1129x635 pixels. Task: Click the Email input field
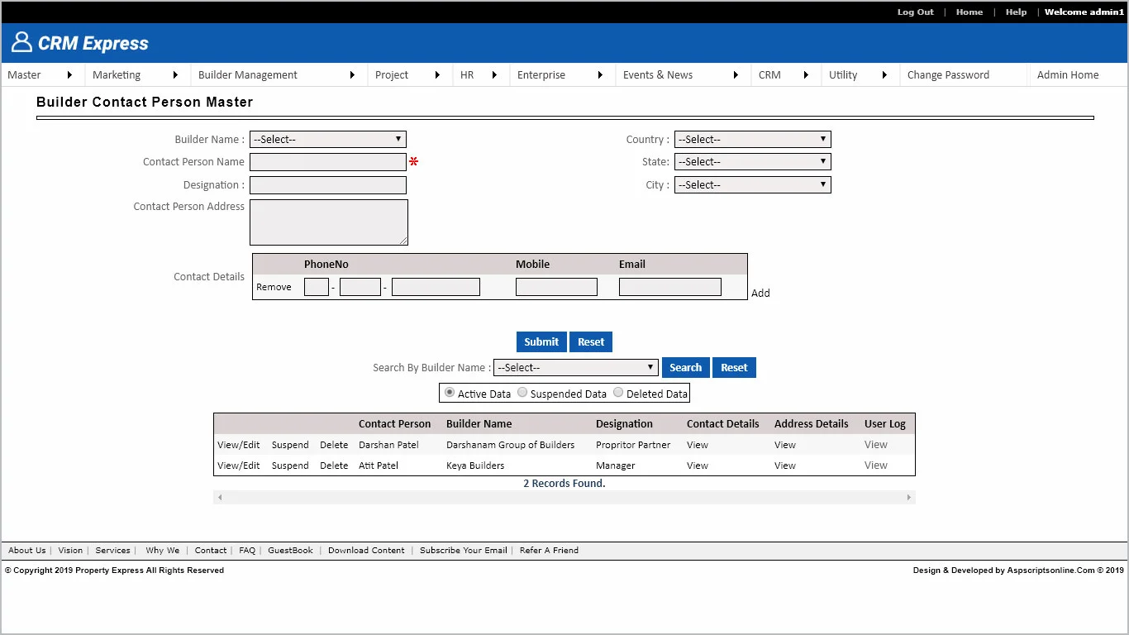(670, 287)
